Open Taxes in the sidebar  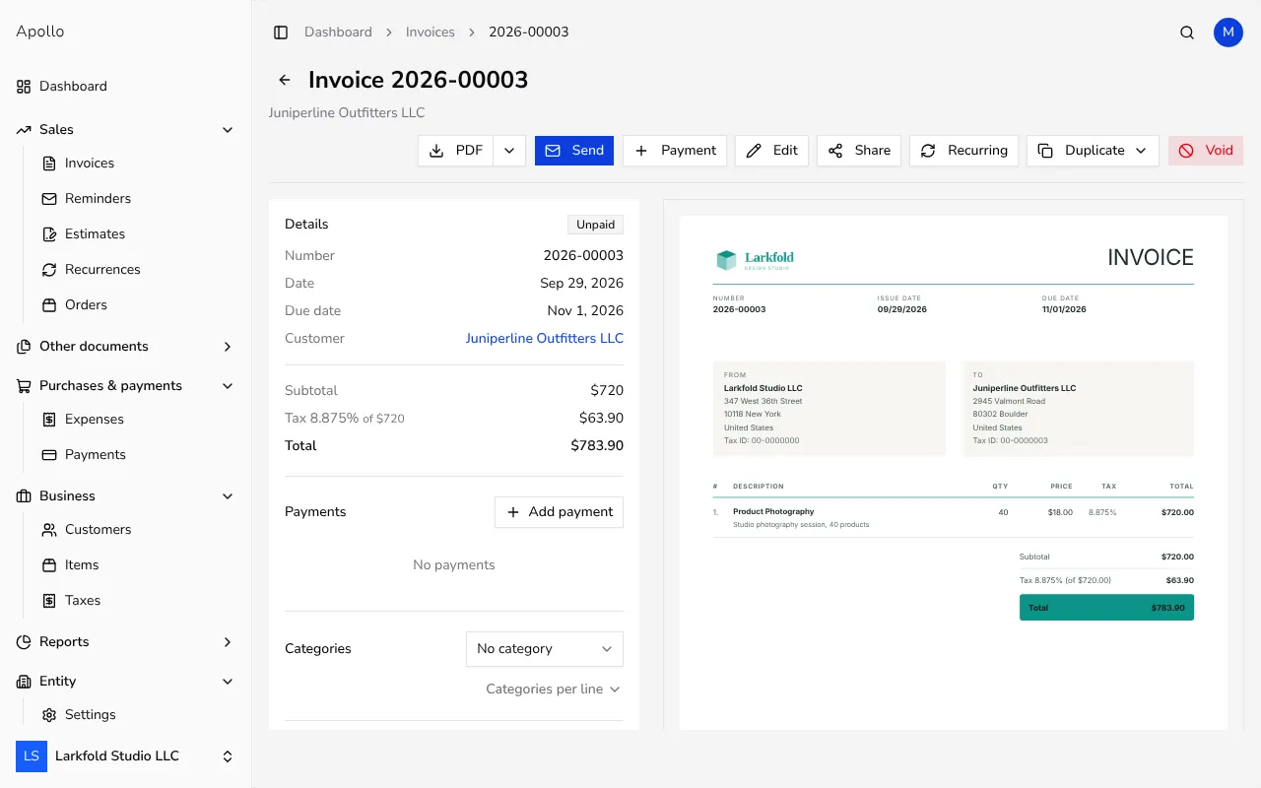(138, 601)
